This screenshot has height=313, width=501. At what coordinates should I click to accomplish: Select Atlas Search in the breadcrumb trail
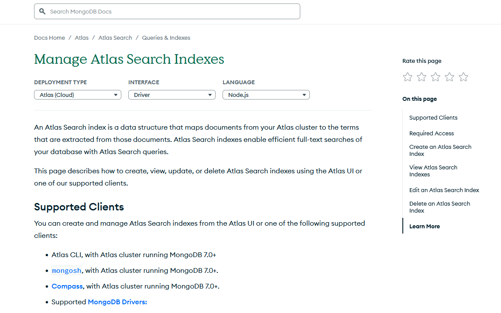[115, 38]
